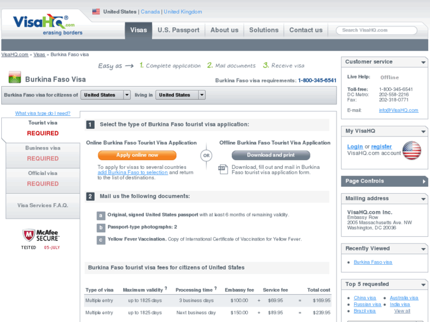
Task: Click the Burkina Faso flag icon
Action: (15, 77)
